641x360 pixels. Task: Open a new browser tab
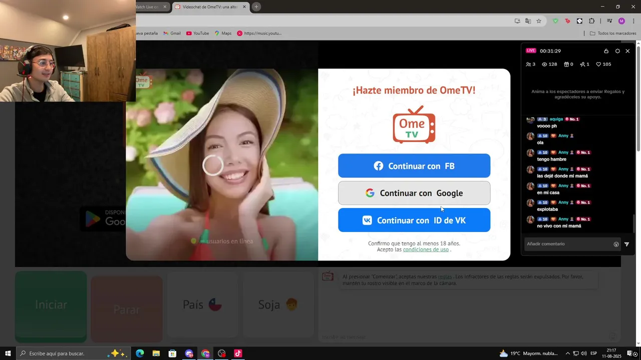[x=256, y=7]
